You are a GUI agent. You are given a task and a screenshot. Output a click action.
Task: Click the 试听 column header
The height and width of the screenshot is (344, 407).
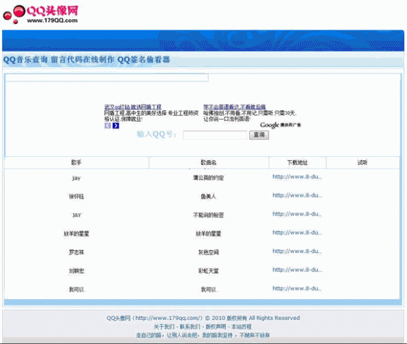[362, 162]
